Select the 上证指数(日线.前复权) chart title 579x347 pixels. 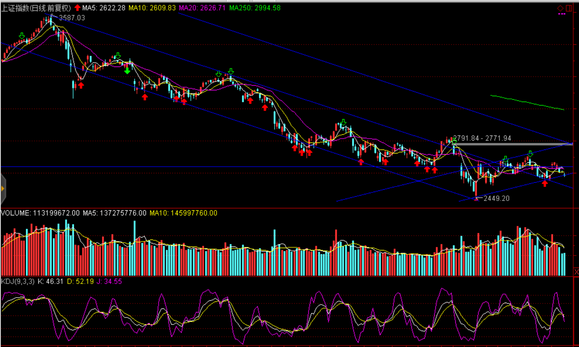(36, 8)
